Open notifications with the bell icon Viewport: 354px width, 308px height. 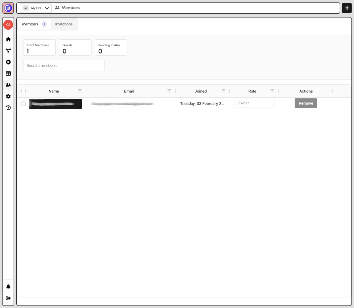coord(8,287)
